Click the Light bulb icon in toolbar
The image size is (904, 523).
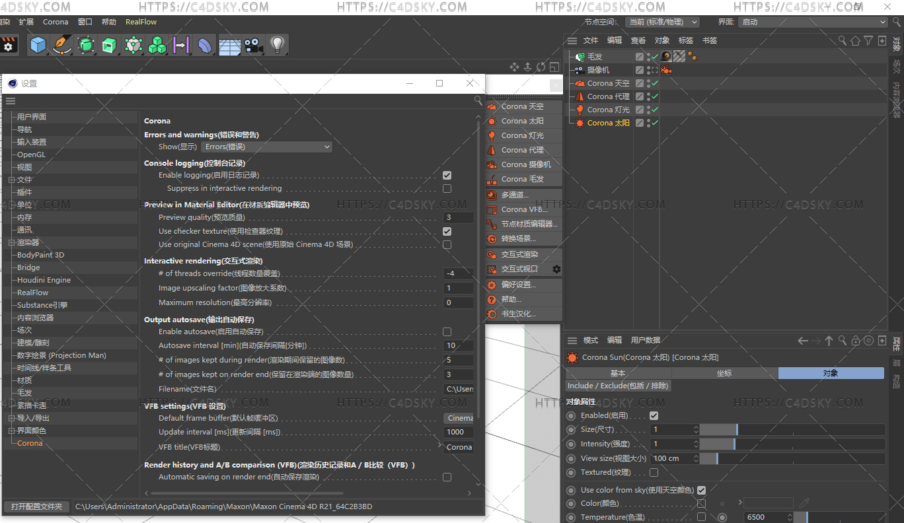coord(277,44)
